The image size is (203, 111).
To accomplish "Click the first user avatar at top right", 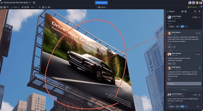I will tap(190, 3).
